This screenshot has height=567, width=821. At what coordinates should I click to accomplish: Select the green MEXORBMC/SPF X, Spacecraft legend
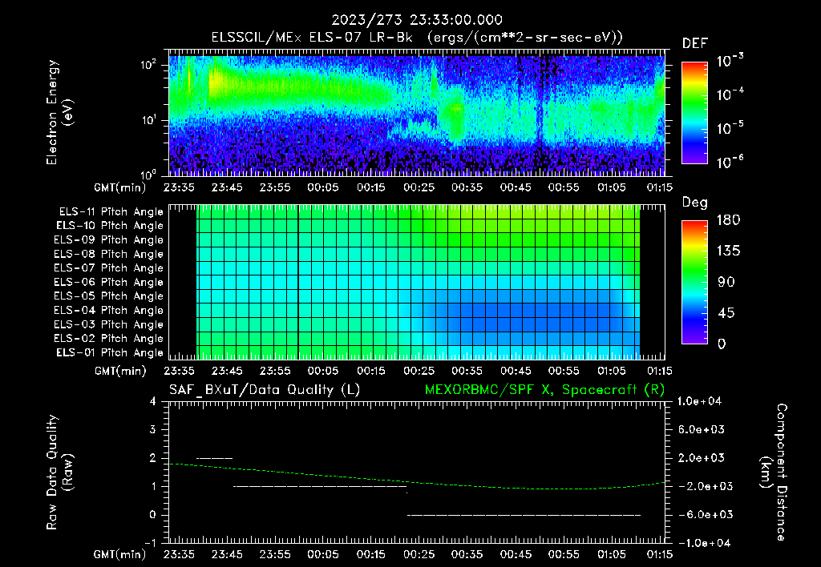(x=544, y=390)
